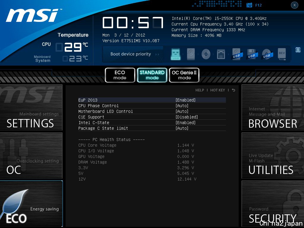This screenshot has height=228, width=304.
Task: Select the Intel C-State label
Action: (x=94, y=123)
